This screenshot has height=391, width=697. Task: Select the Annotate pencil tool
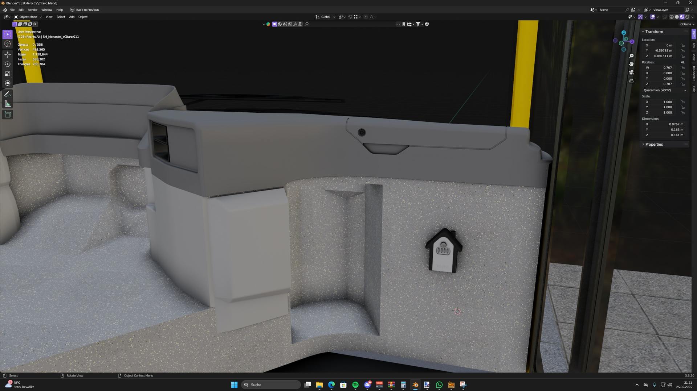8,94
